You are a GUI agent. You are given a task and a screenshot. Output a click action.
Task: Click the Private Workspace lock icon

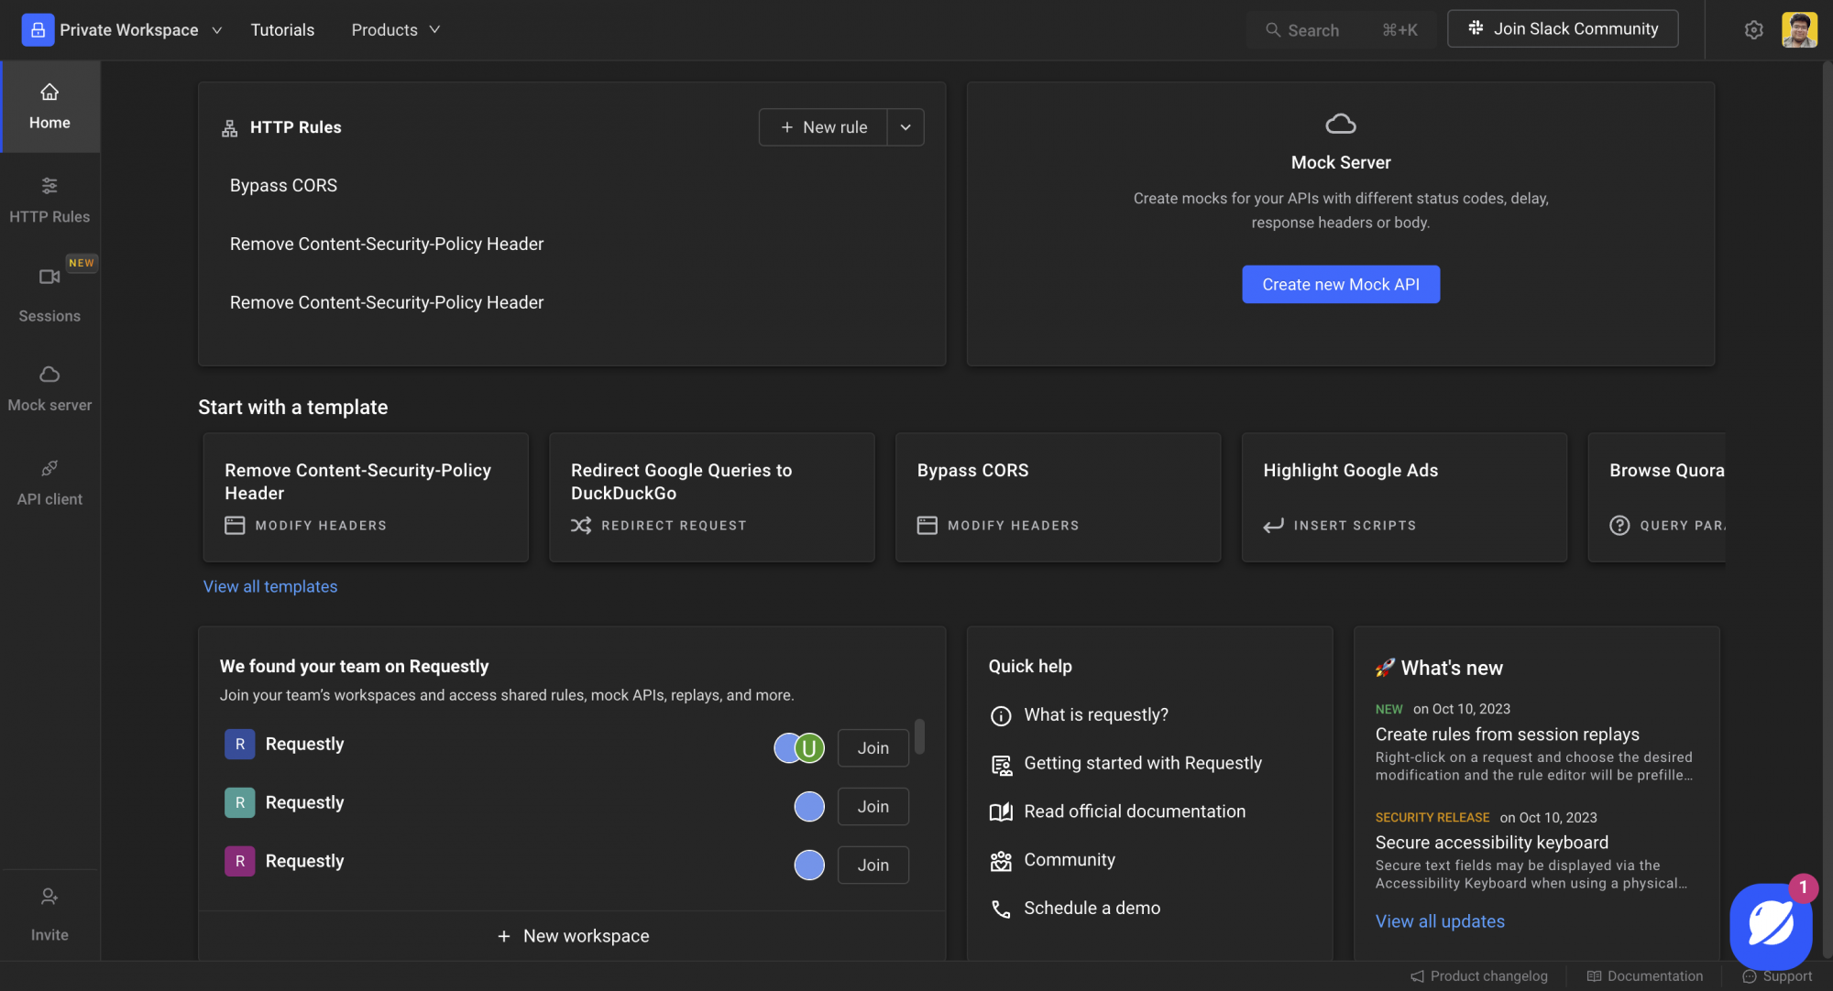tap(38, 29)
